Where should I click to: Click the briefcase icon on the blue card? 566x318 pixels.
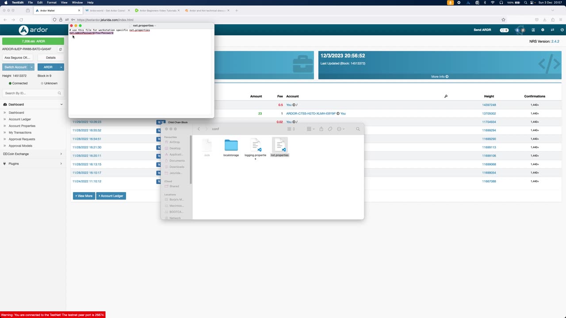pyautogui.click(x=303, y=64)
